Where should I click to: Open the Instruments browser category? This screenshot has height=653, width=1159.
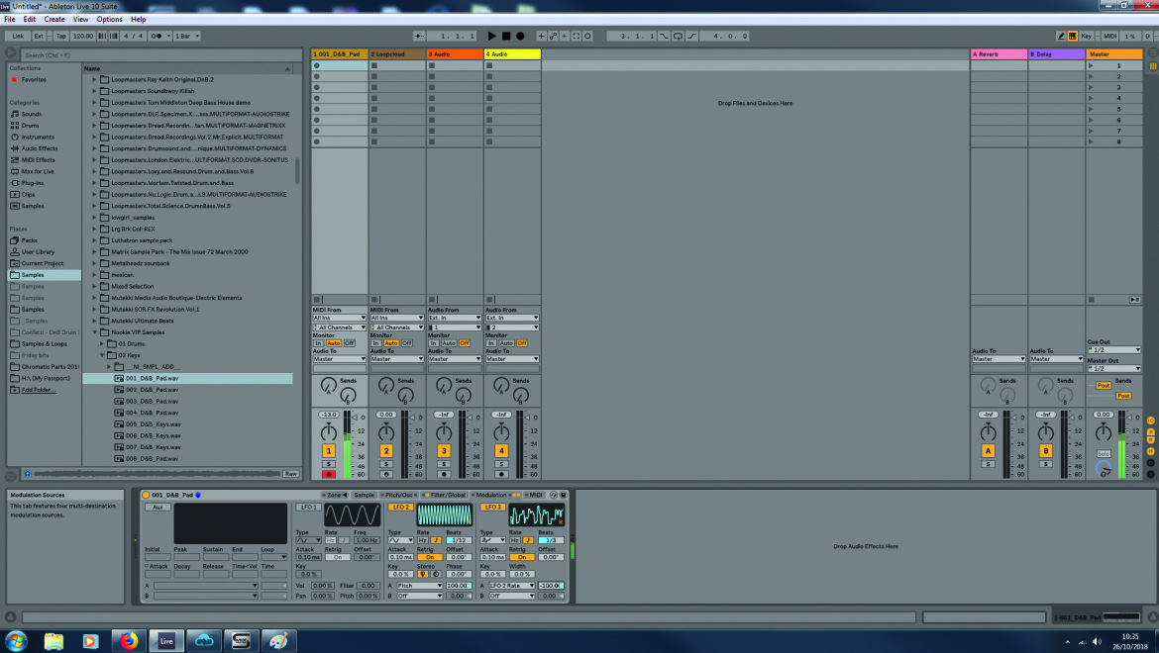click(38, 137)
